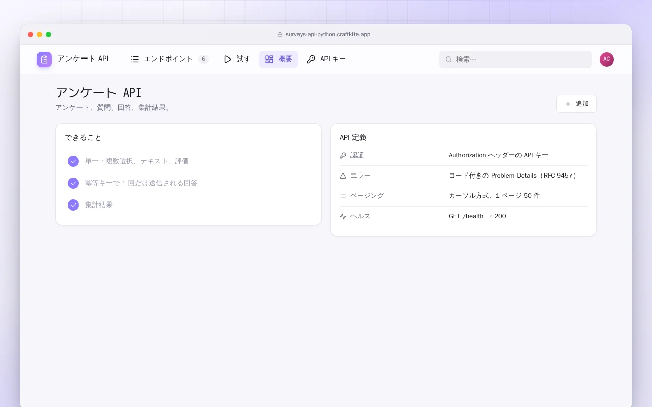Click the 概要 grid icon
Viewport: 652px width, 407px height.
269,59
